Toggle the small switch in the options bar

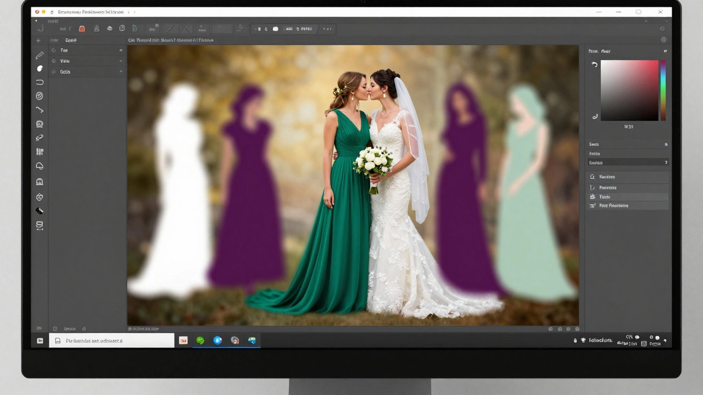[275, 29]
